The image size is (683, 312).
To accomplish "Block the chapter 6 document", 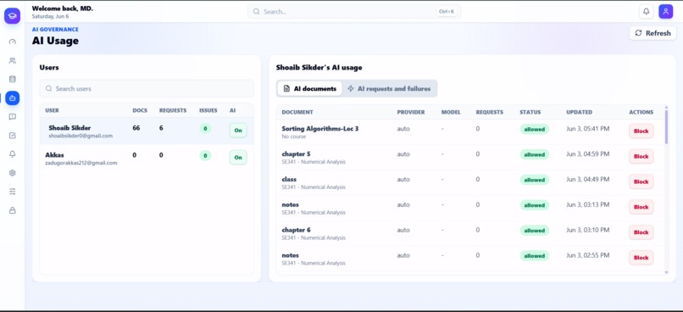I will 641,232.
